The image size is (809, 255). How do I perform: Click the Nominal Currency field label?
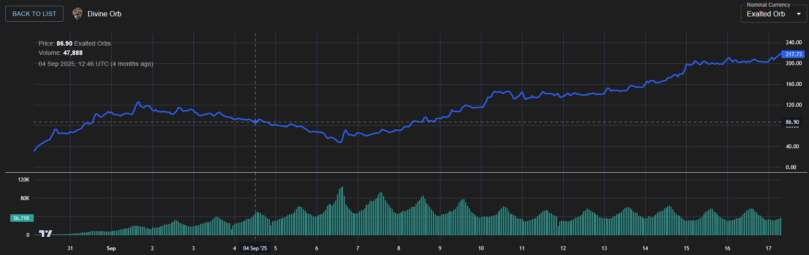pos(769,5)
